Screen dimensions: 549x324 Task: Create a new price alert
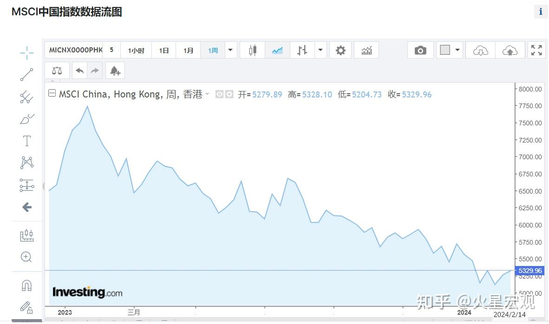tap(115, 70)
